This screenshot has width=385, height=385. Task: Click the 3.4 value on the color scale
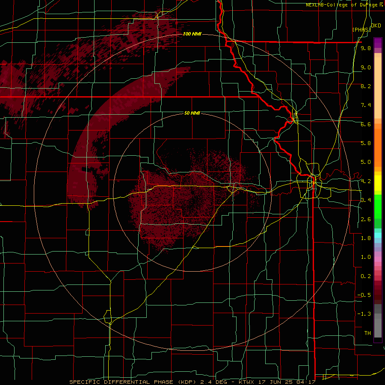point(366,200)
